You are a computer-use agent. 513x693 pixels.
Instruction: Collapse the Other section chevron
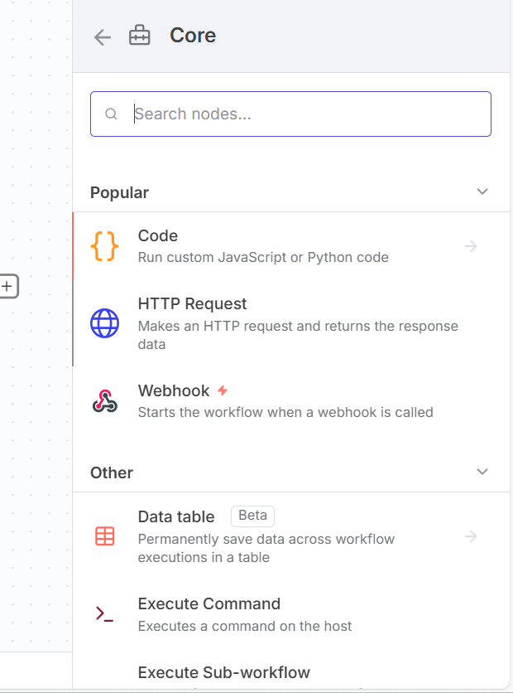tap(482, 472)
